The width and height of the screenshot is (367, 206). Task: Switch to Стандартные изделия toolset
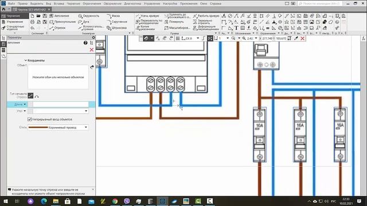click(14, 28)
